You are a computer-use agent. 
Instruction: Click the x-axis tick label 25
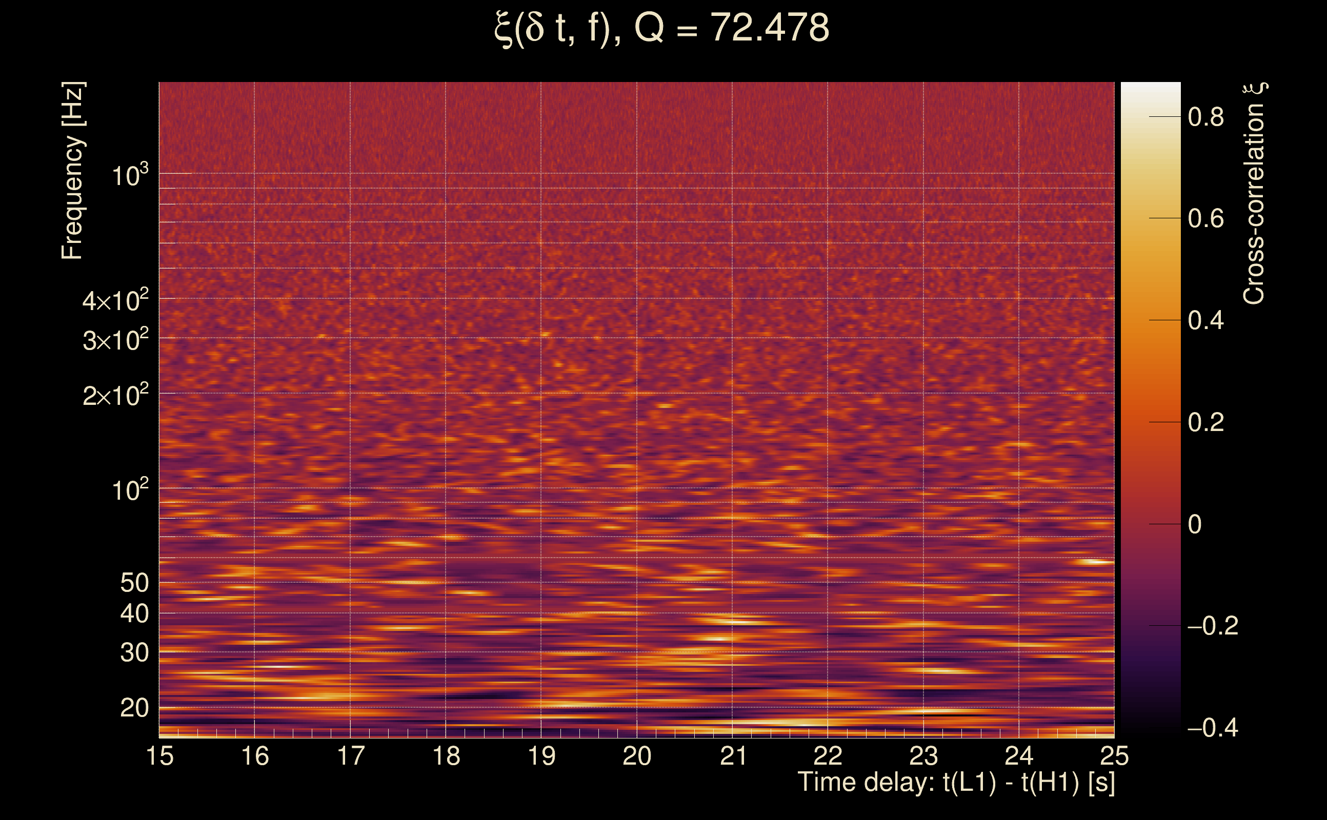coord(1114,756)
